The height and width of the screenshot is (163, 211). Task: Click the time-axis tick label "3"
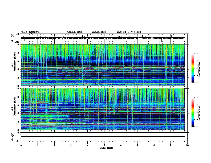pos(71,145)
